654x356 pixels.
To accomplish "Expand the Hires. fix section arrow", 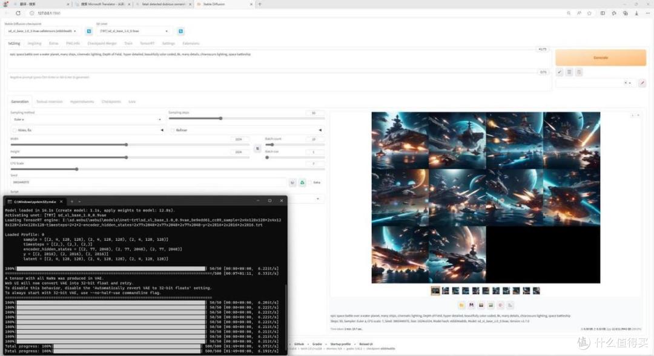I will click(x=162, y=130).
